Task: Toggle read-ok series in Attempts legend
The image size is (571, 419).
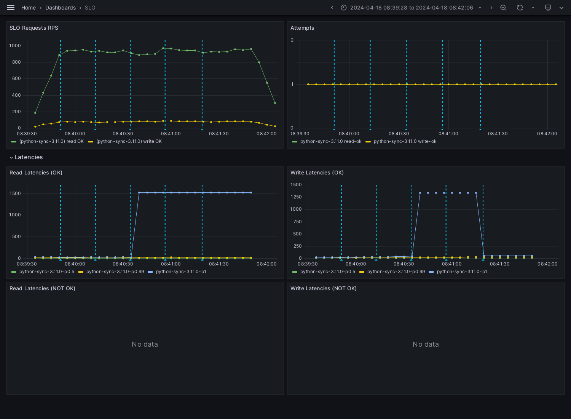Action: tap(331, 141)
